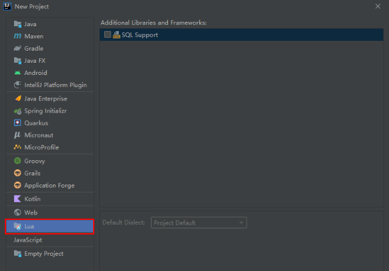
Task: Click the Empty Project folder icon
Action: pyautogui.click(x=18, y=253)
